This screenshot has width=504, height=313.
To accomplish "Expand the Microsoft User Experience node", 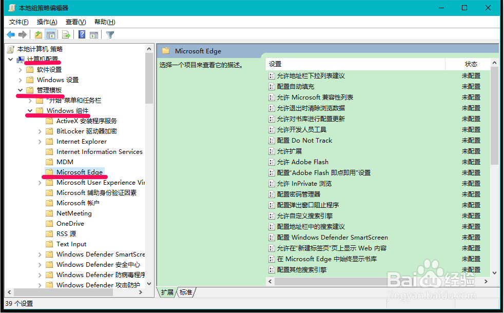I will [40, 183].
